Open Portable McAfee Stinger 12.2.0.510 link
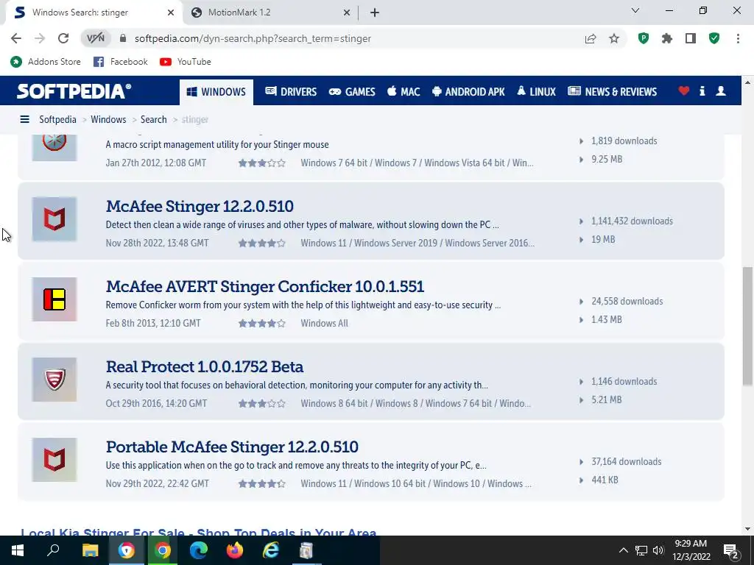The width and height of the screenshot is (754, 565). [x=232, y=447]
